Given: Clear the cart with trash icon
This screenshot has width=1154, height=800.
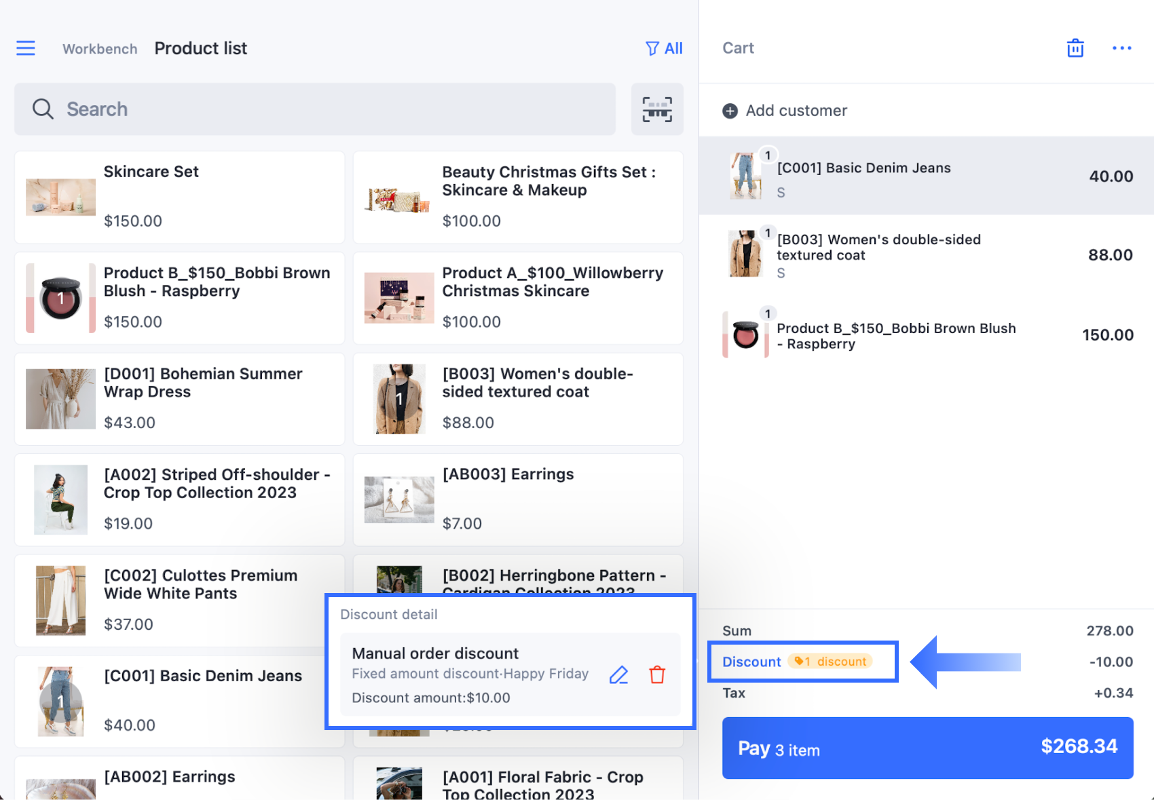Looking at the screenshot, I should pos(1075,48).
